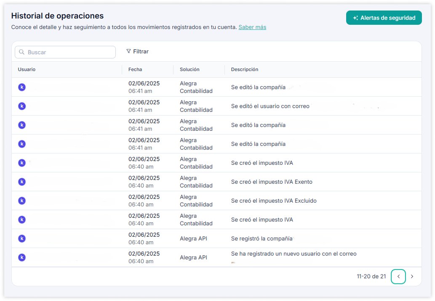
Task: Select 'Se ha registrado un nuevo usuario' description
Action: tap(294, 254)
